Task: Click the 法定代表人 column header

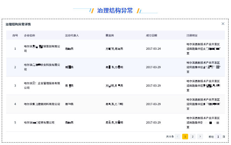Action: pyautogui.click(x=72, y=35)
